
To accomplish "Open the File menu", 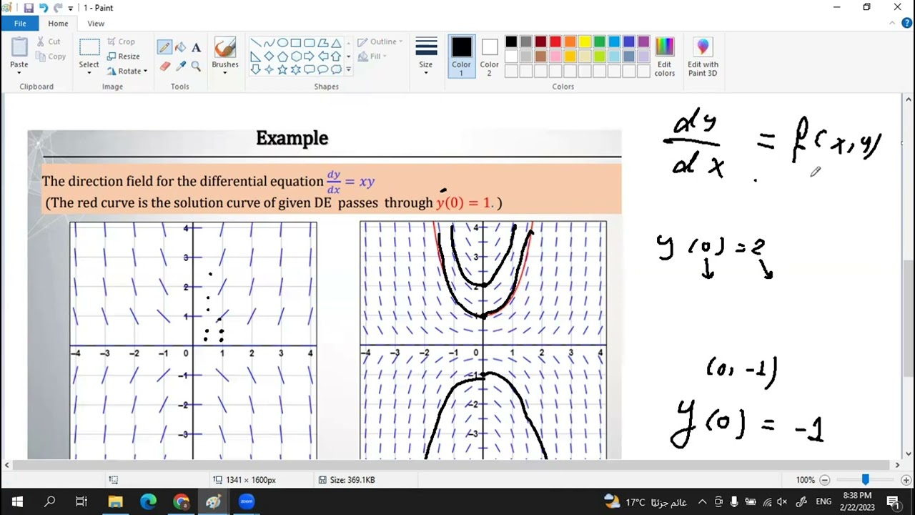I will [20, 24].
